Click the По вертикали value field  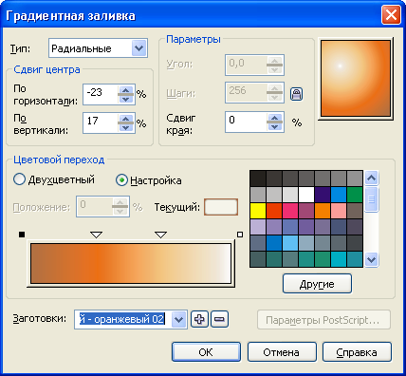tap(101, 122)
